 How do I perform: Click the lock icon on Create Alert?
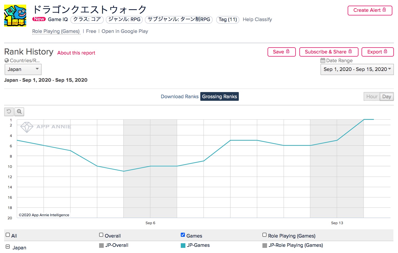[384, 10]
